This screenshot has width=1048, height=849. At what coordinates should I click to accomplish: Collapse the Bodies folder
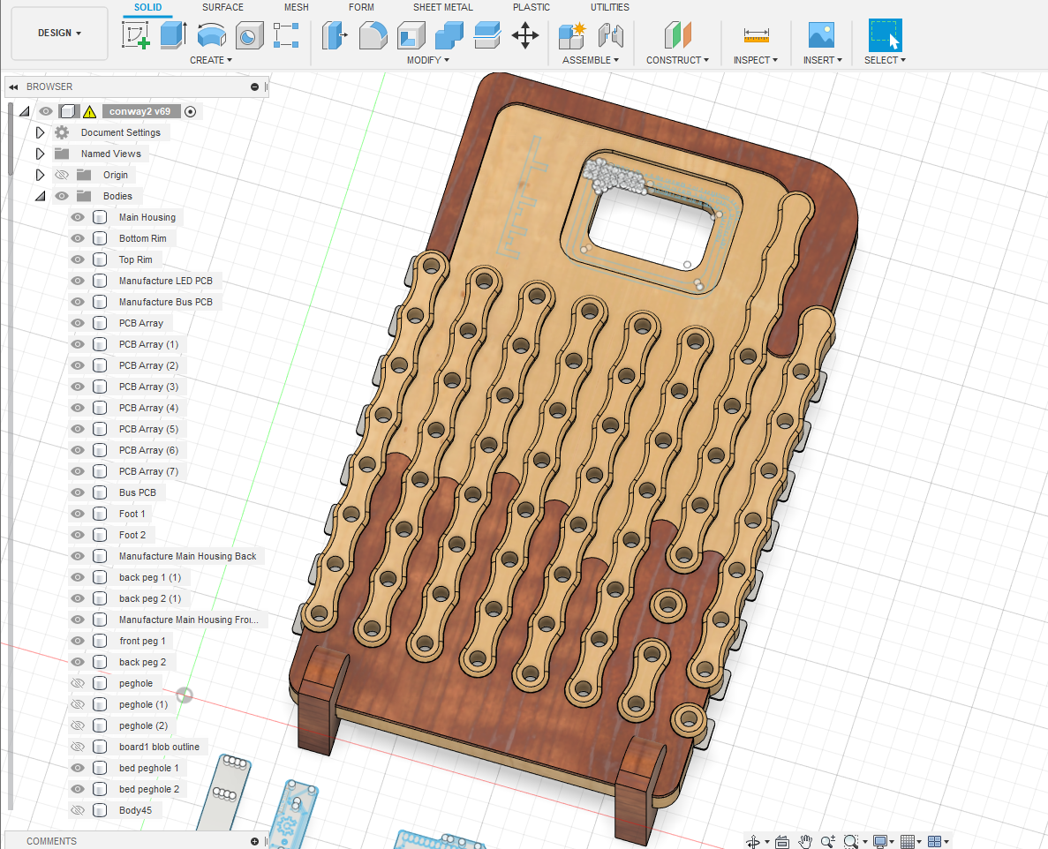coord(41,196)
